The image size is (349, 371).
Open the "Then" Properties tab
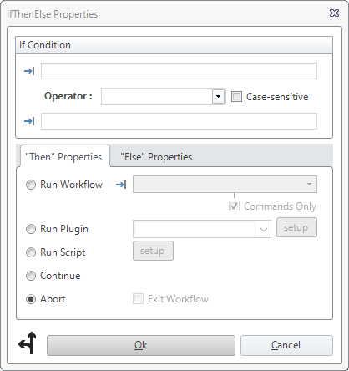[x=63, y=157]
